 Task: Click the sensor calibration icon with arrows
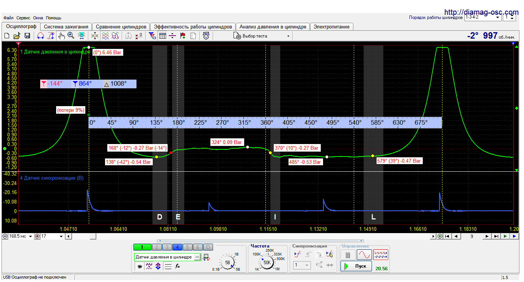207,257
